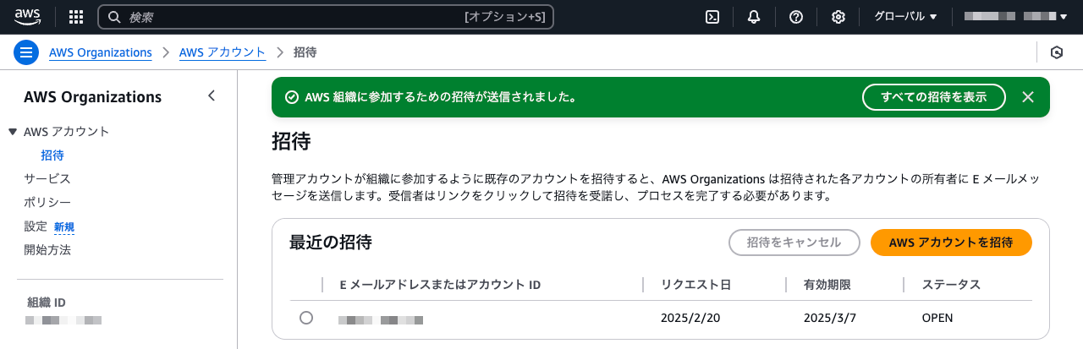Open 設定 in the sidebar
The image size is (1083, 349).
[x=36, y=226]
